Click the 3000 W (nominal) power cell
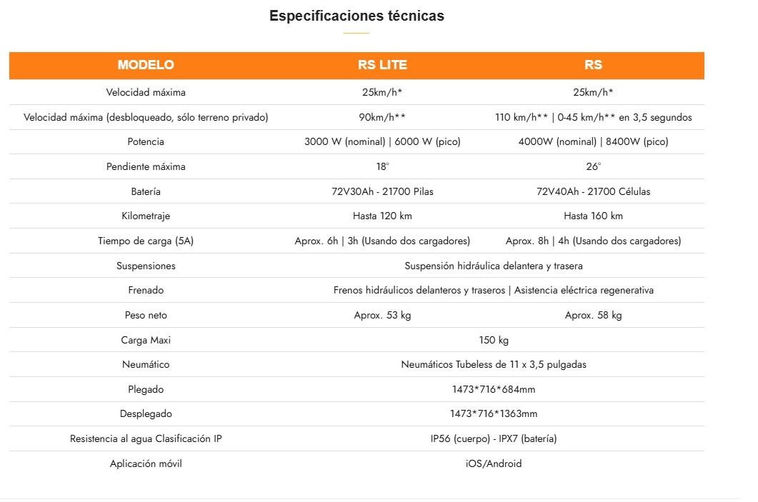Viewport: 758px width, 502px height. coord(382,141)
